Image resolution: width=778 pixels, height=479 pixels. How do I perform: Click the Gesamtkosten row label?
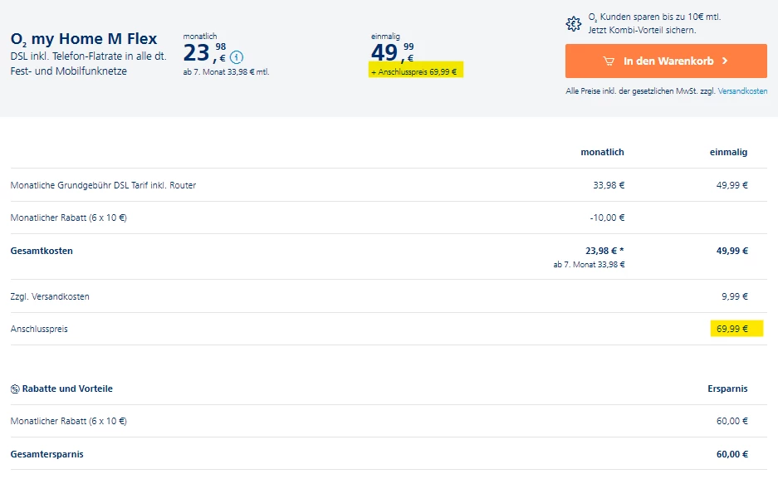coord(42,251)
